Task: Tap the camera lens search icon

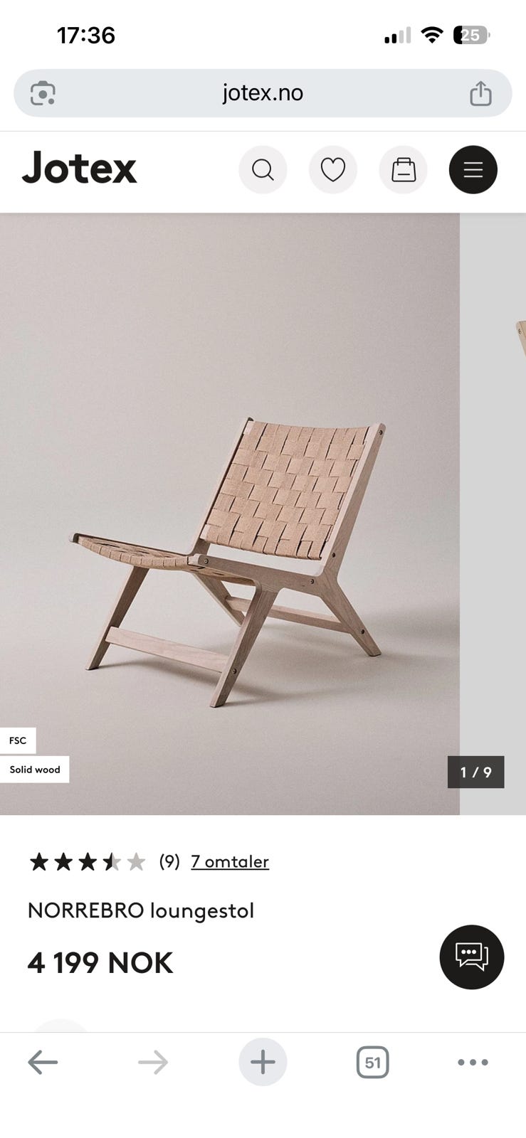Action: click(43, 93)
